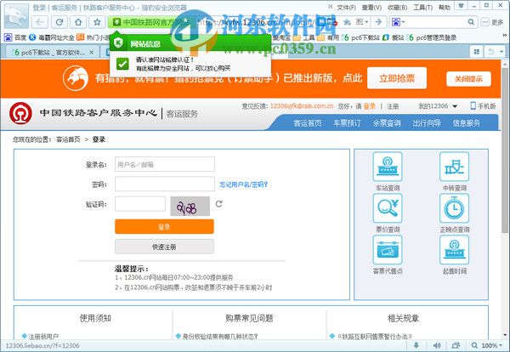Open the 文件(F) menu
The height and width of the screenshot is (352, 510).
(346, 7)
